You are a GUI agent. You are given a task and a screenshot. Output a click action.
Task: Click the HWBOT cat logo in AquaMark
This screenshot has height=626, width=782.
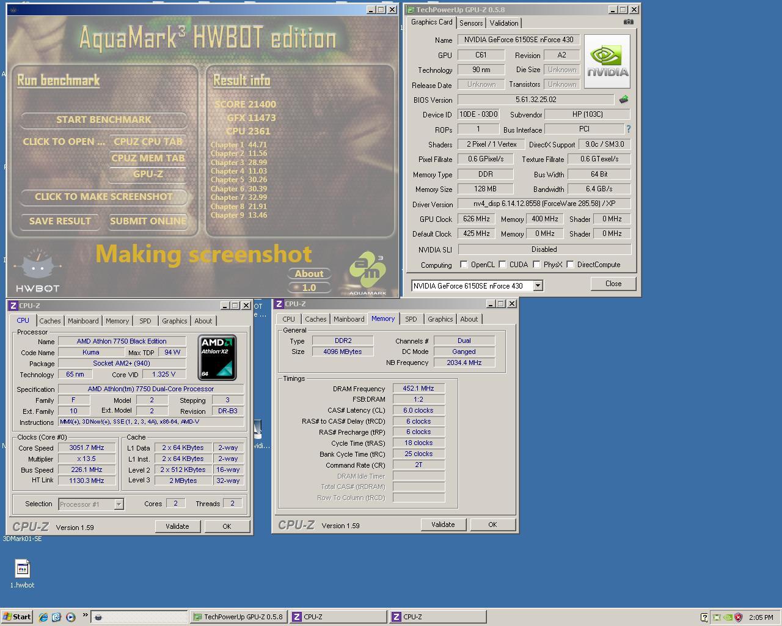[37, 271]
